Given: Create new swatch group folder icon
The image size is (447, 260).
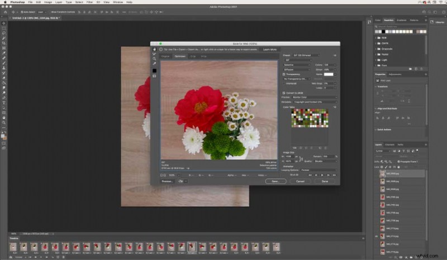Looking at the screenshot, I should point(411,69).
